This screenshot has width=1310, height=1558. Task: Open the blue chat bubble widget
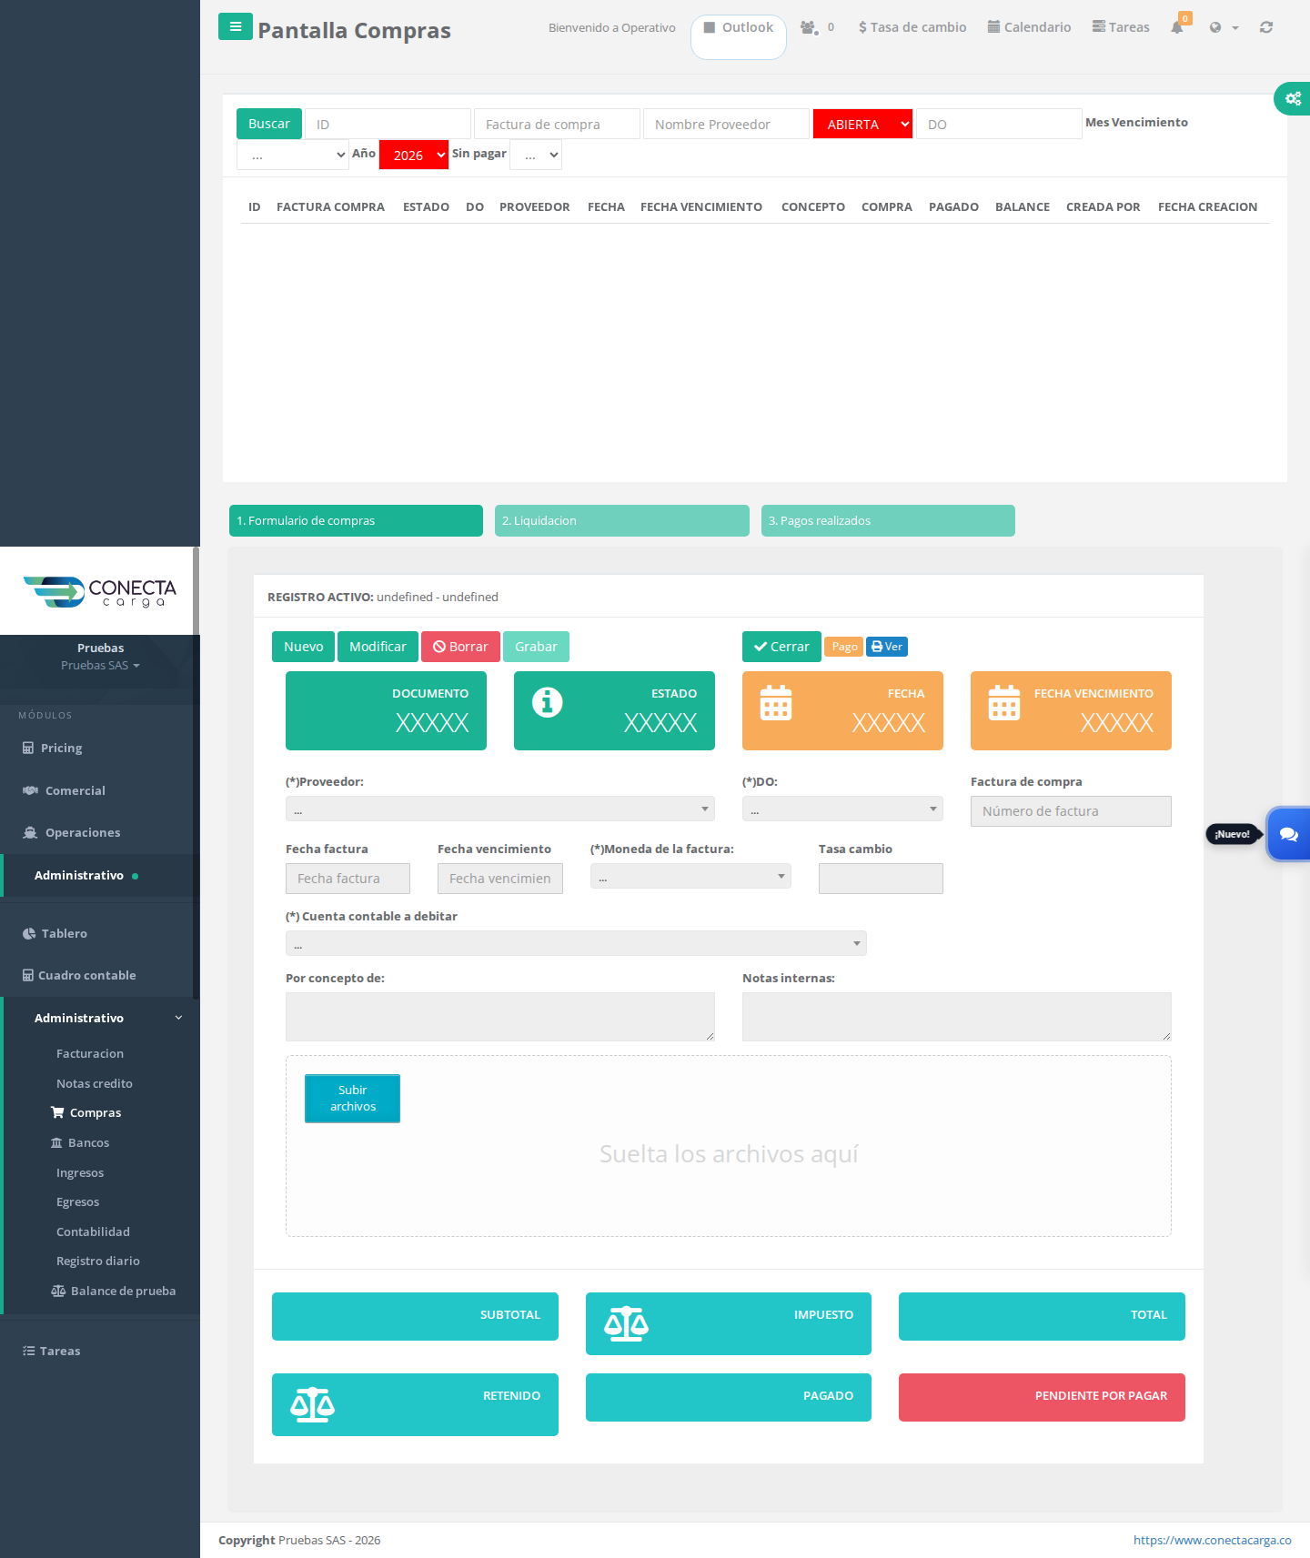pyautogui.click(x=1289, y=834)
